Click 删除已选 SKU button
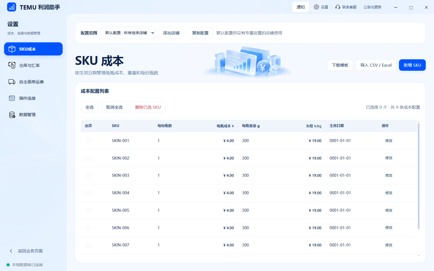Image resolution: width=434 pixels, height=271 pixels. [148, 107]
